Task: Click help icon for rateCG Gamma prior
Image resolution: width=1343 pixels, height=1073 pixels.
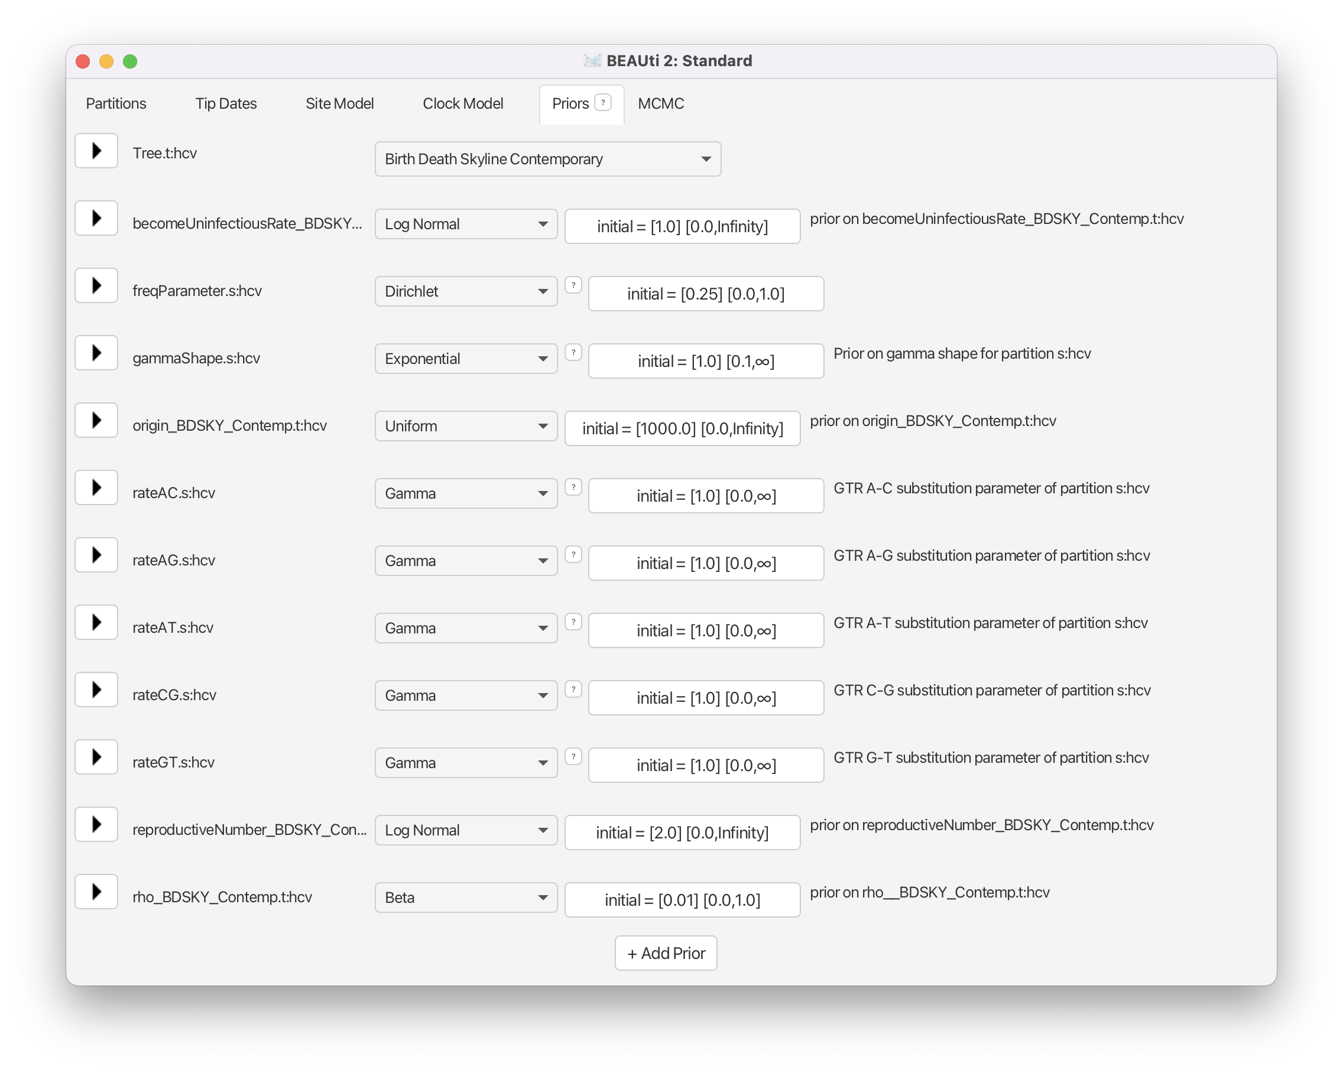Action: point(573,689)
